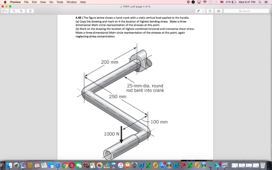Open the View menu

(x=43, y=2)
